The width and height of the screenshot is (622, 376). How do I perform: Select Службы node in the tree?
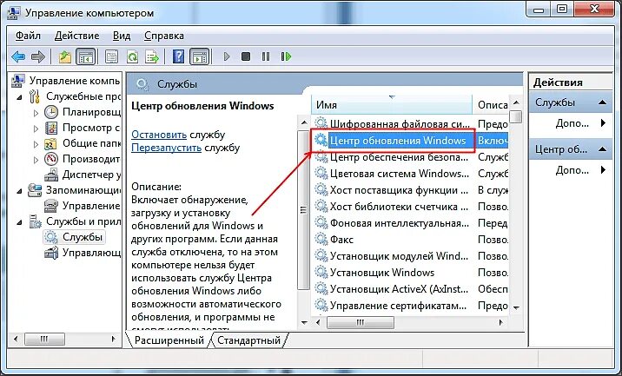[x=74, y=237]
